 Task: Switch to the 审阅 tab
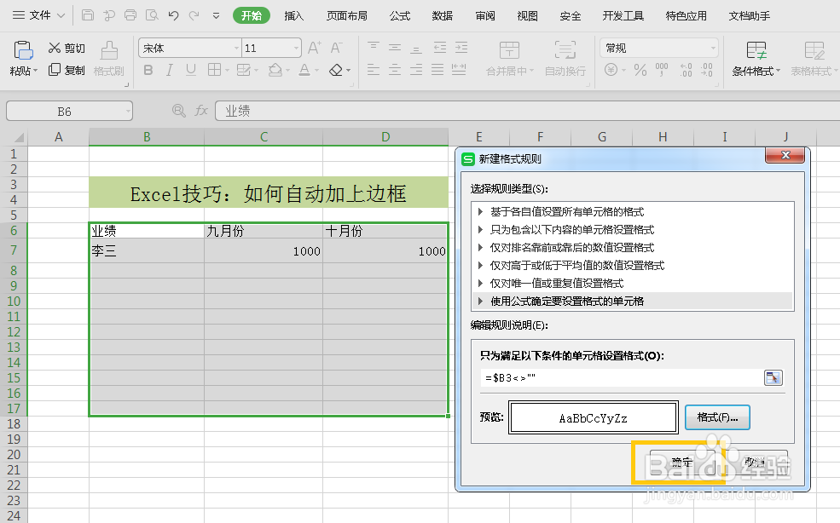click(x=485, y=15)
